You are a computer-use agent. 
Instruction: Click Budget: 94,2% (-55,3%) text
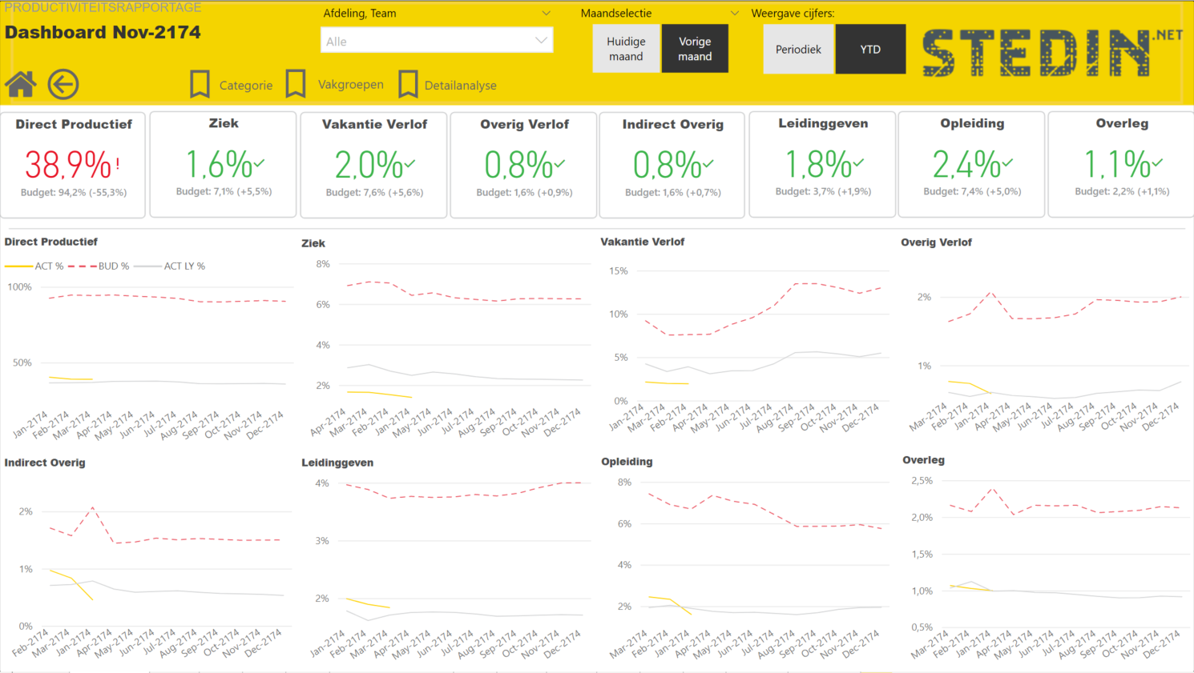point(74,193)
